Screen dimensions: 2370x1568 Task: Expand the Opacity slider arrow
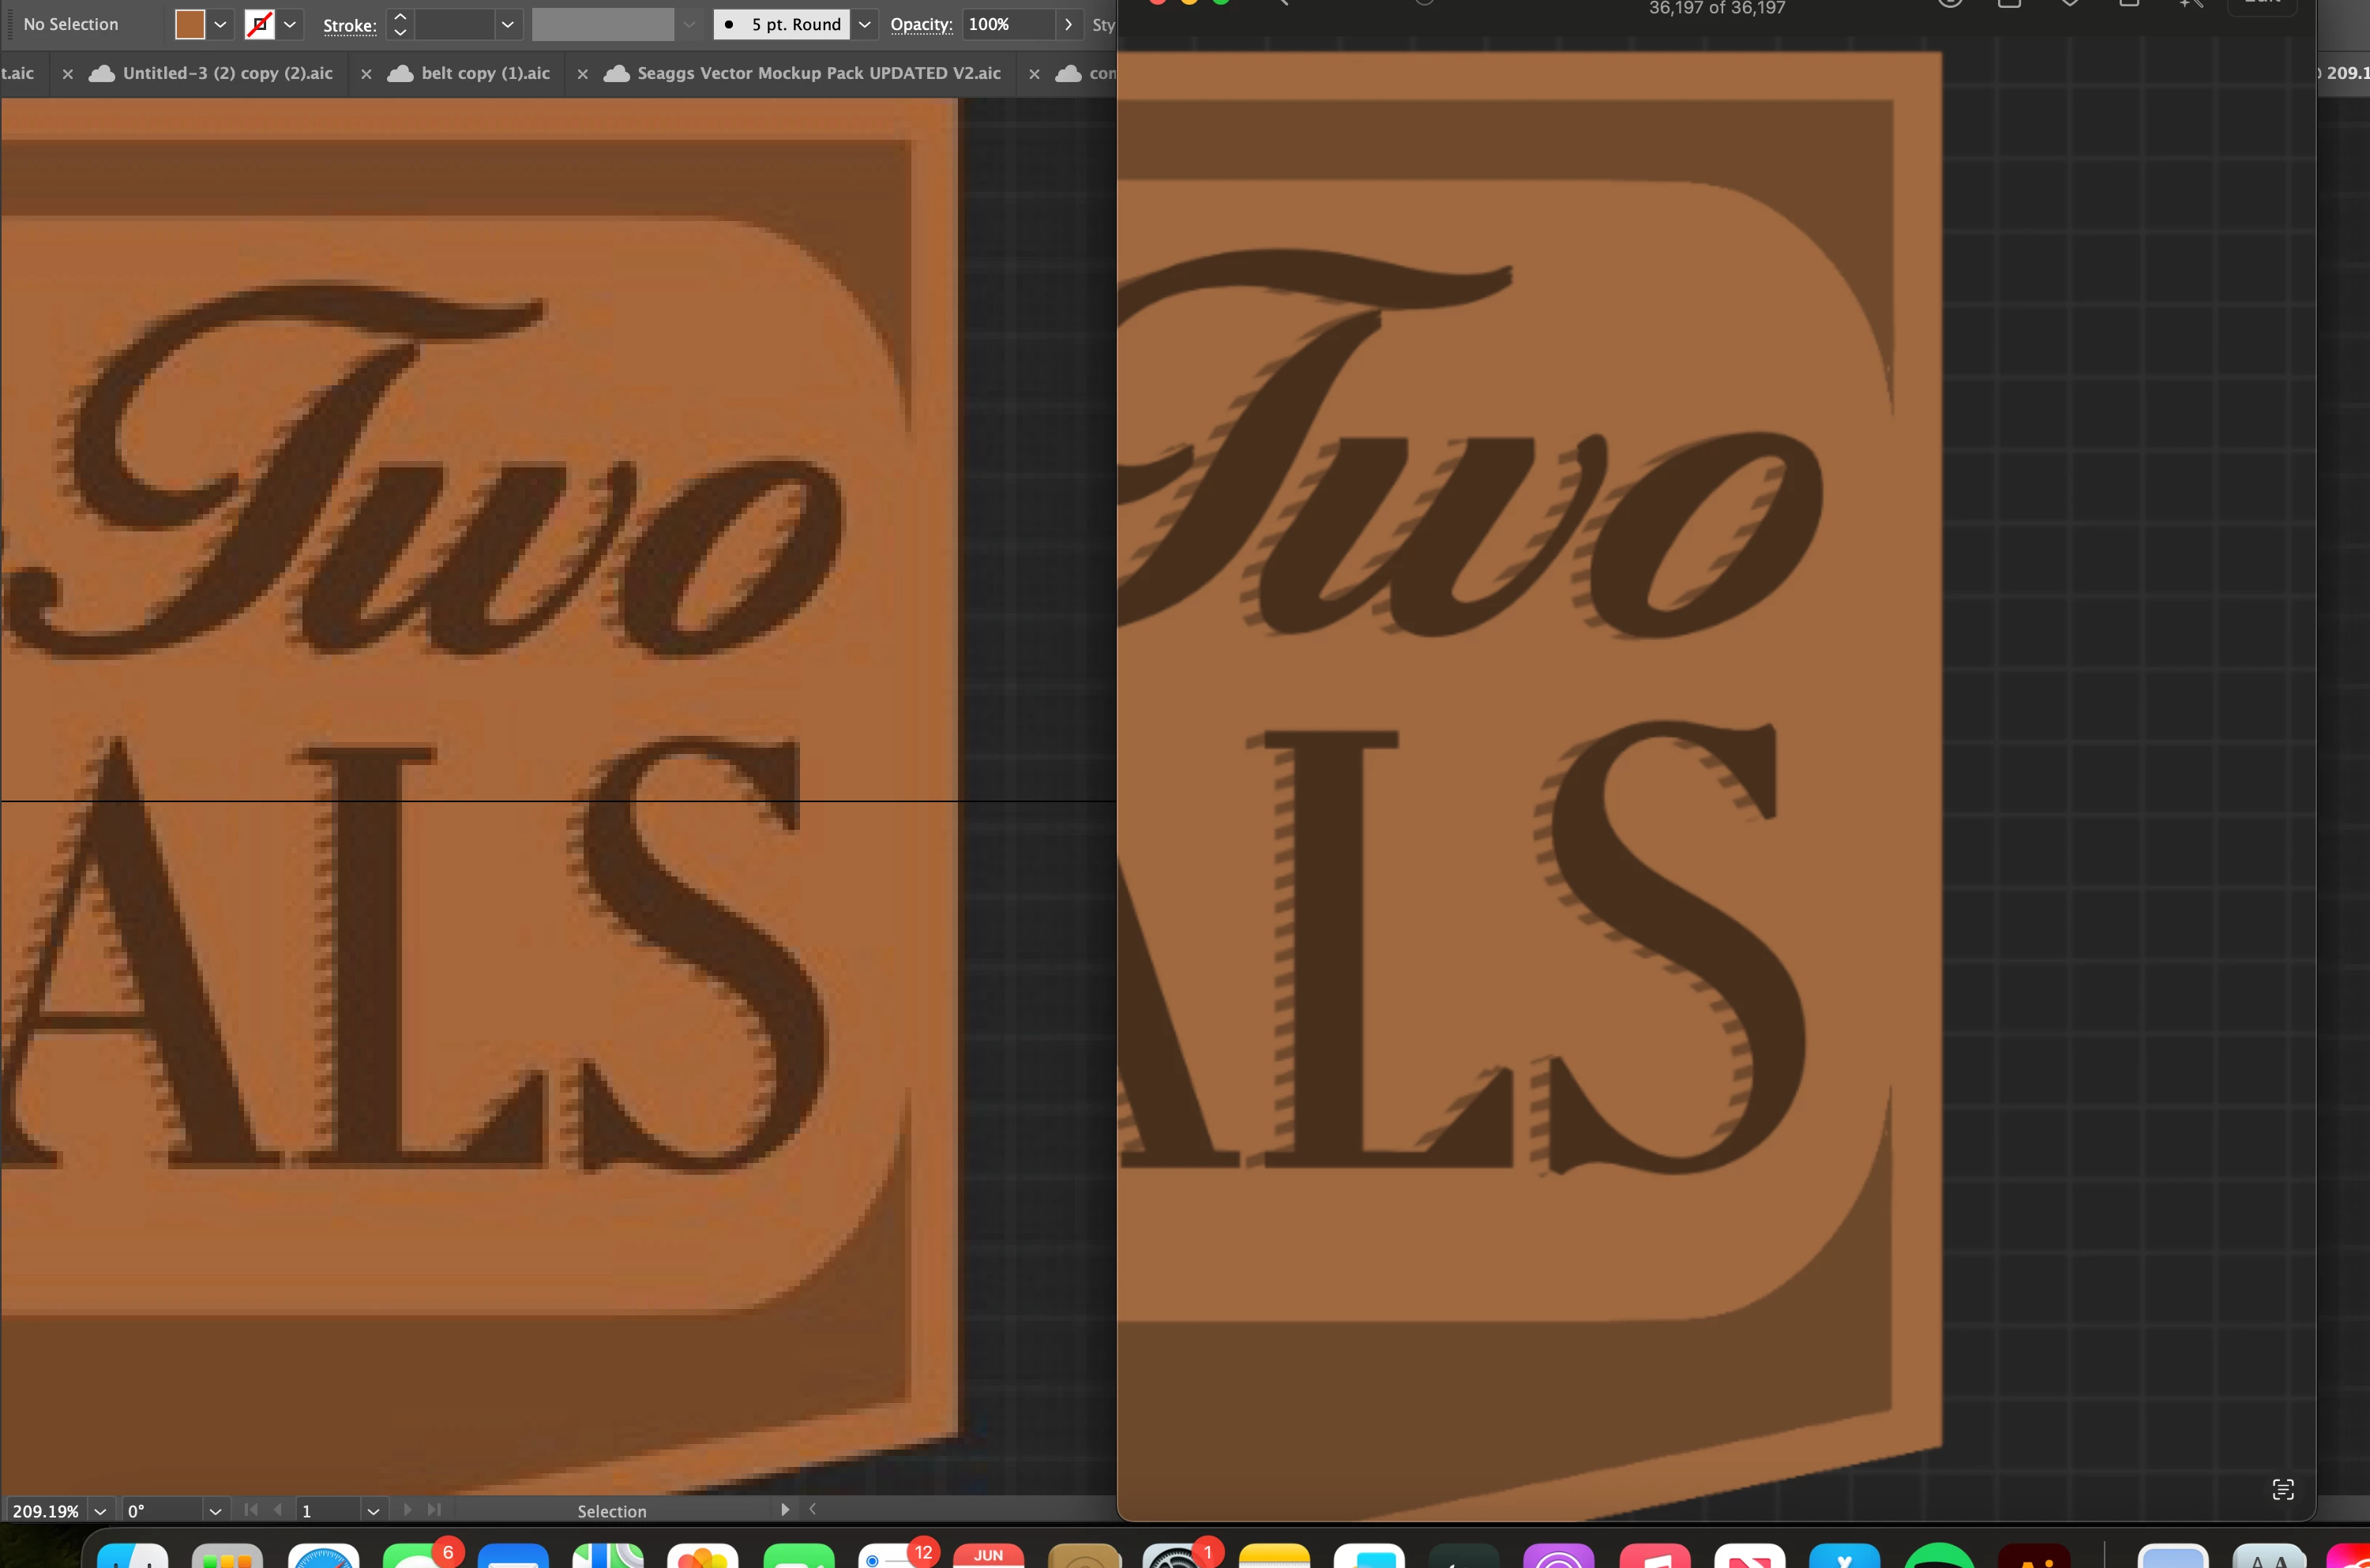1069,24
